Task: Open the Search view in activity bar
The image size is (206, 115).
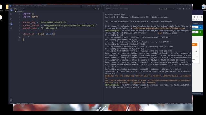Action: coord(11,14)
